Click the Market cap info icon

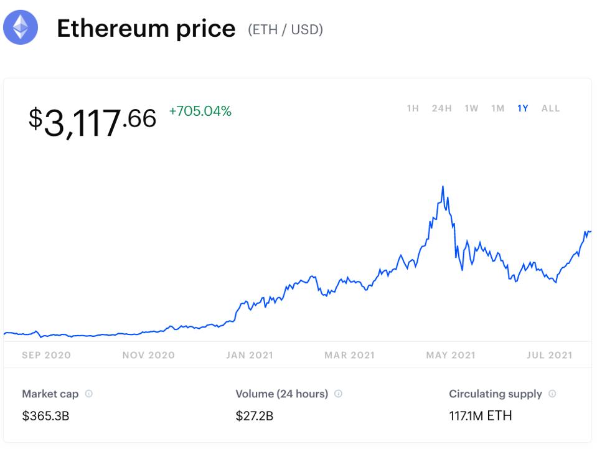tap(89, 394)
